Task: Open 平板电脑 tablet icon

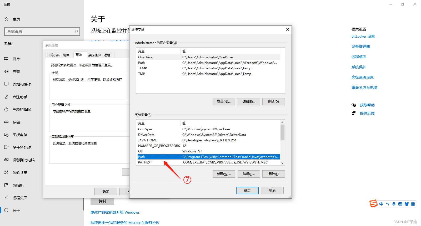Action: [6, 135]
